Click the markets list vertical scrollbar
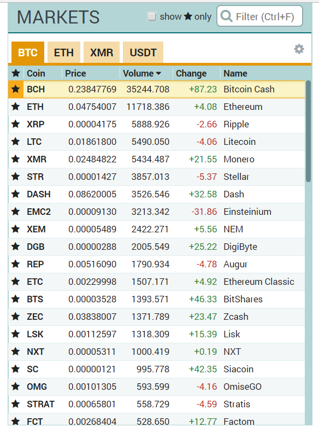 (308, 131)
